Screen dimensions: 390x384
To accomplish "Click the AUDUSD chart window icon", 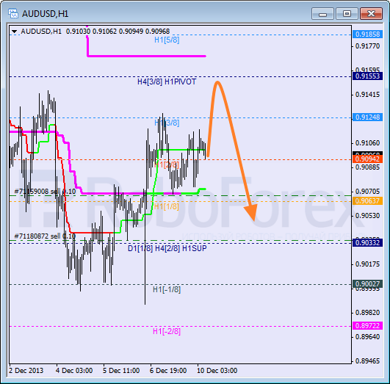I will tap(12, 13).
